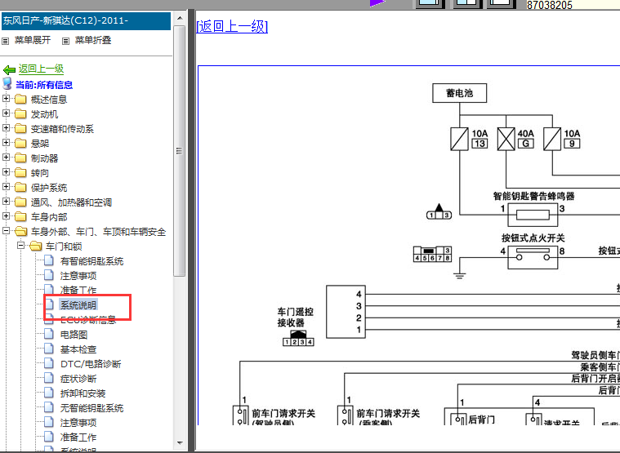Click the folder icon beside 悬架

(x=20, y=143)
